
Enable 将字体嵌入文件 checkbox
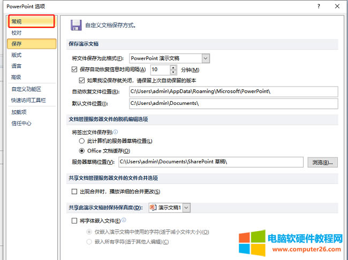click(74, 220)
